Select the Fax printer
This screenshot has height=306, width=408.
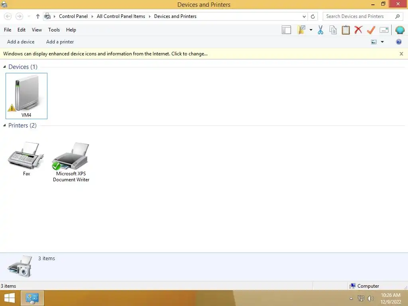click(x=26, y=159)
